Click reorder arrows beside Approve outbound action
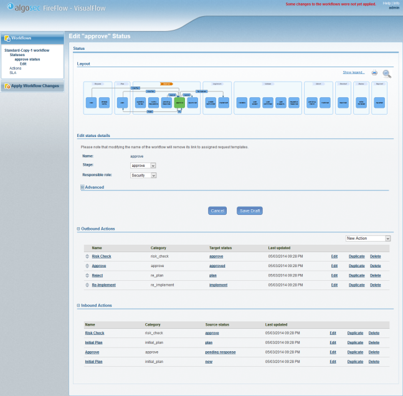The image size is (403, 396). click(x=87, y=266)
